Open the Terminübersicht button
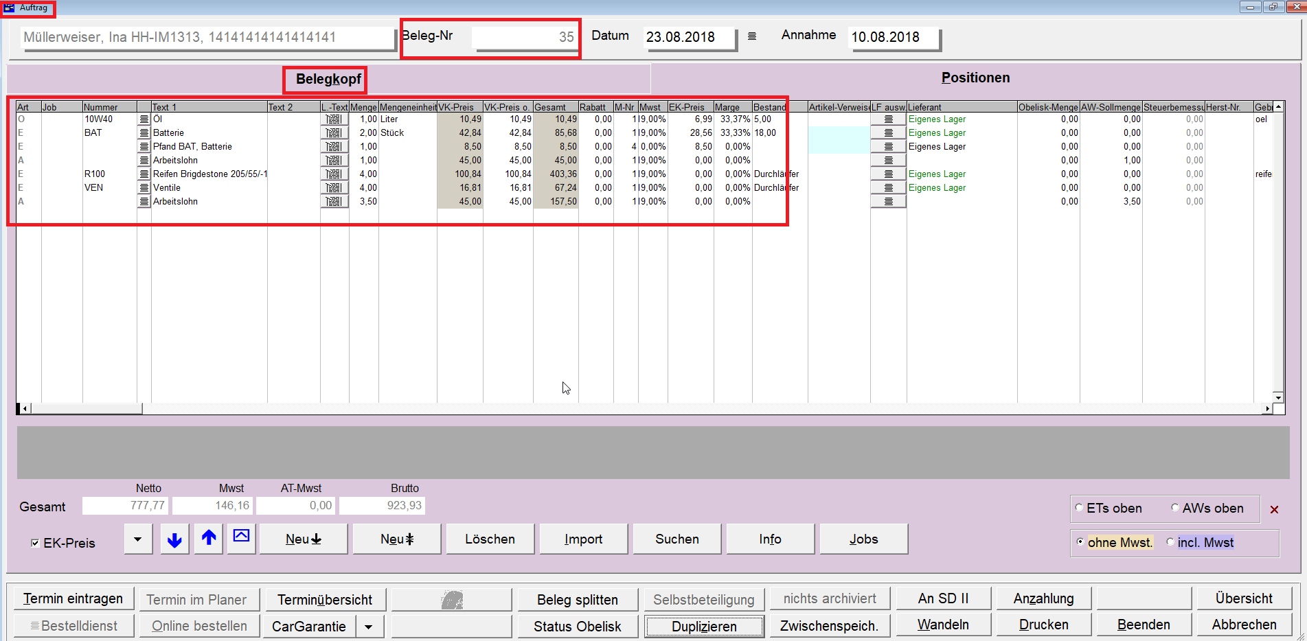 pyautogui.click(x=325, y=600)
